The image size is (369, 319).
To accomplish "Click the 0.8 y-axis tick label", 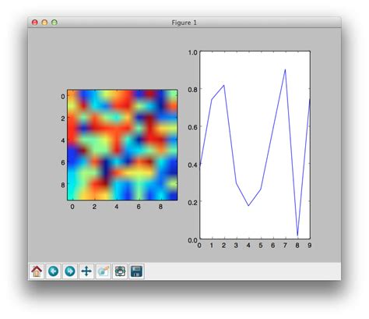I will tap(192, 90).
